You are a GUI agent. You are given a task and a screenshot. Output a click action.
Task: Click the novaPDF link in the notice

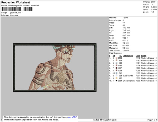pos(72,117)
